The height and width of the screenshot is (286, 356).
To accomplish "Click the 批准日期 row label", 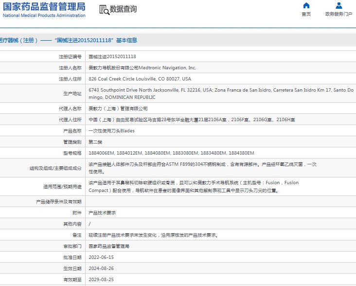I will pos(72,257).
